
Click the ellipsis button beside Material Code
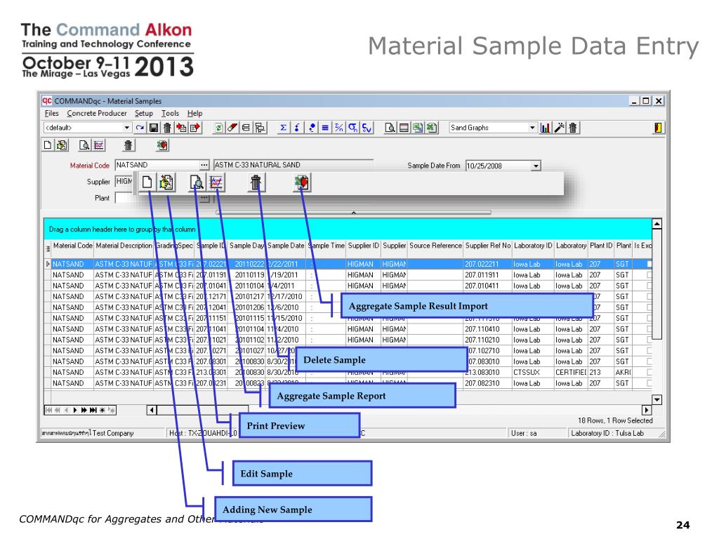[204, 165]
